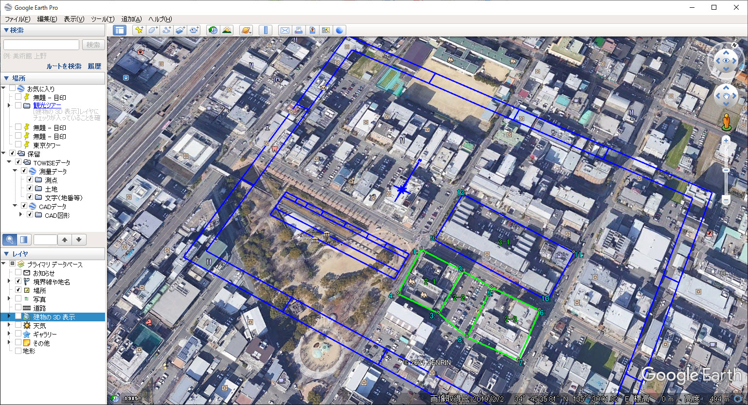Collapse the 測量データ node

coord(15,171)
